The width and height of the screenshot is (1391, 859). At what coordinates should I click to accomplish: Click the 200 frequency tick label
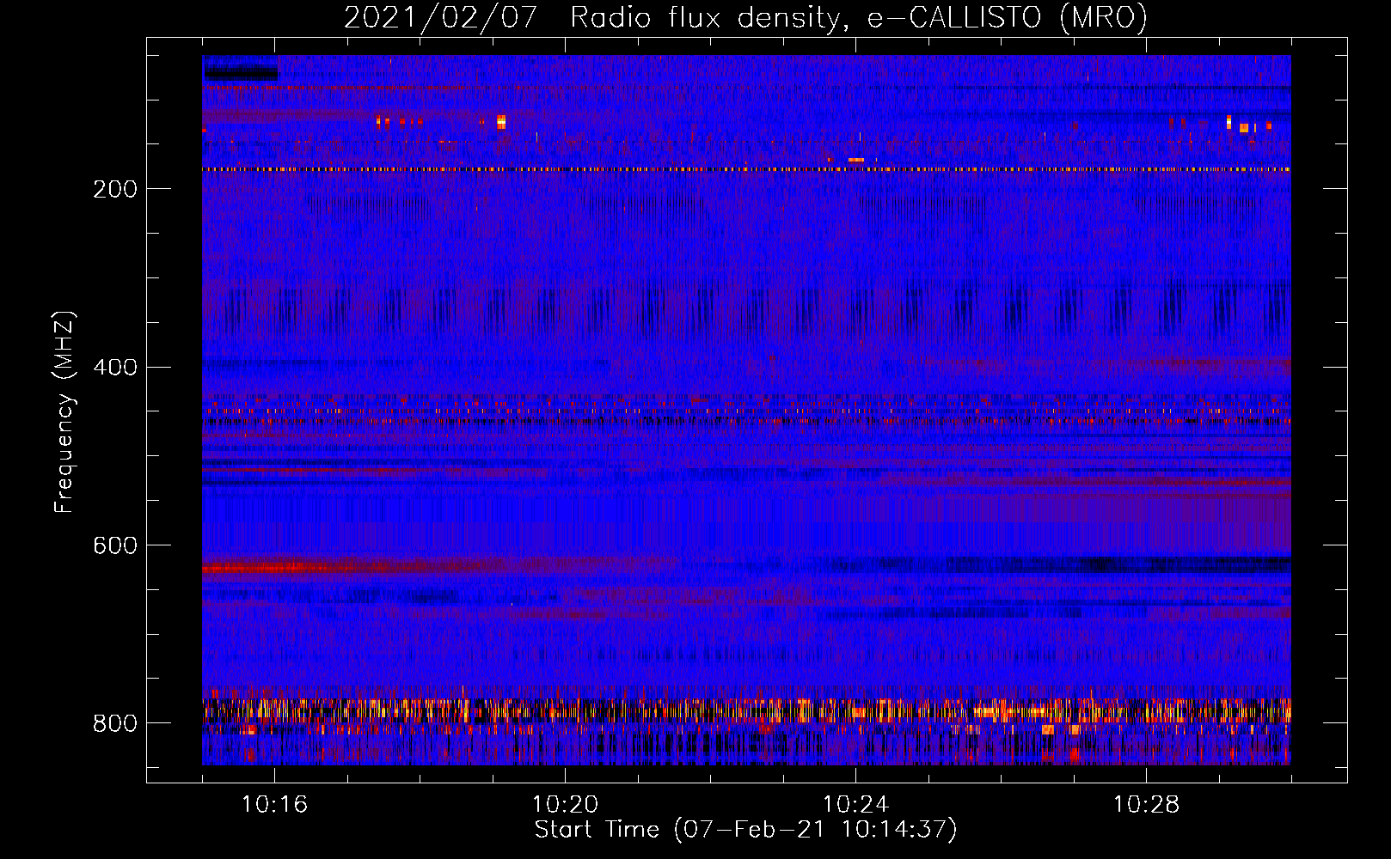115,189
